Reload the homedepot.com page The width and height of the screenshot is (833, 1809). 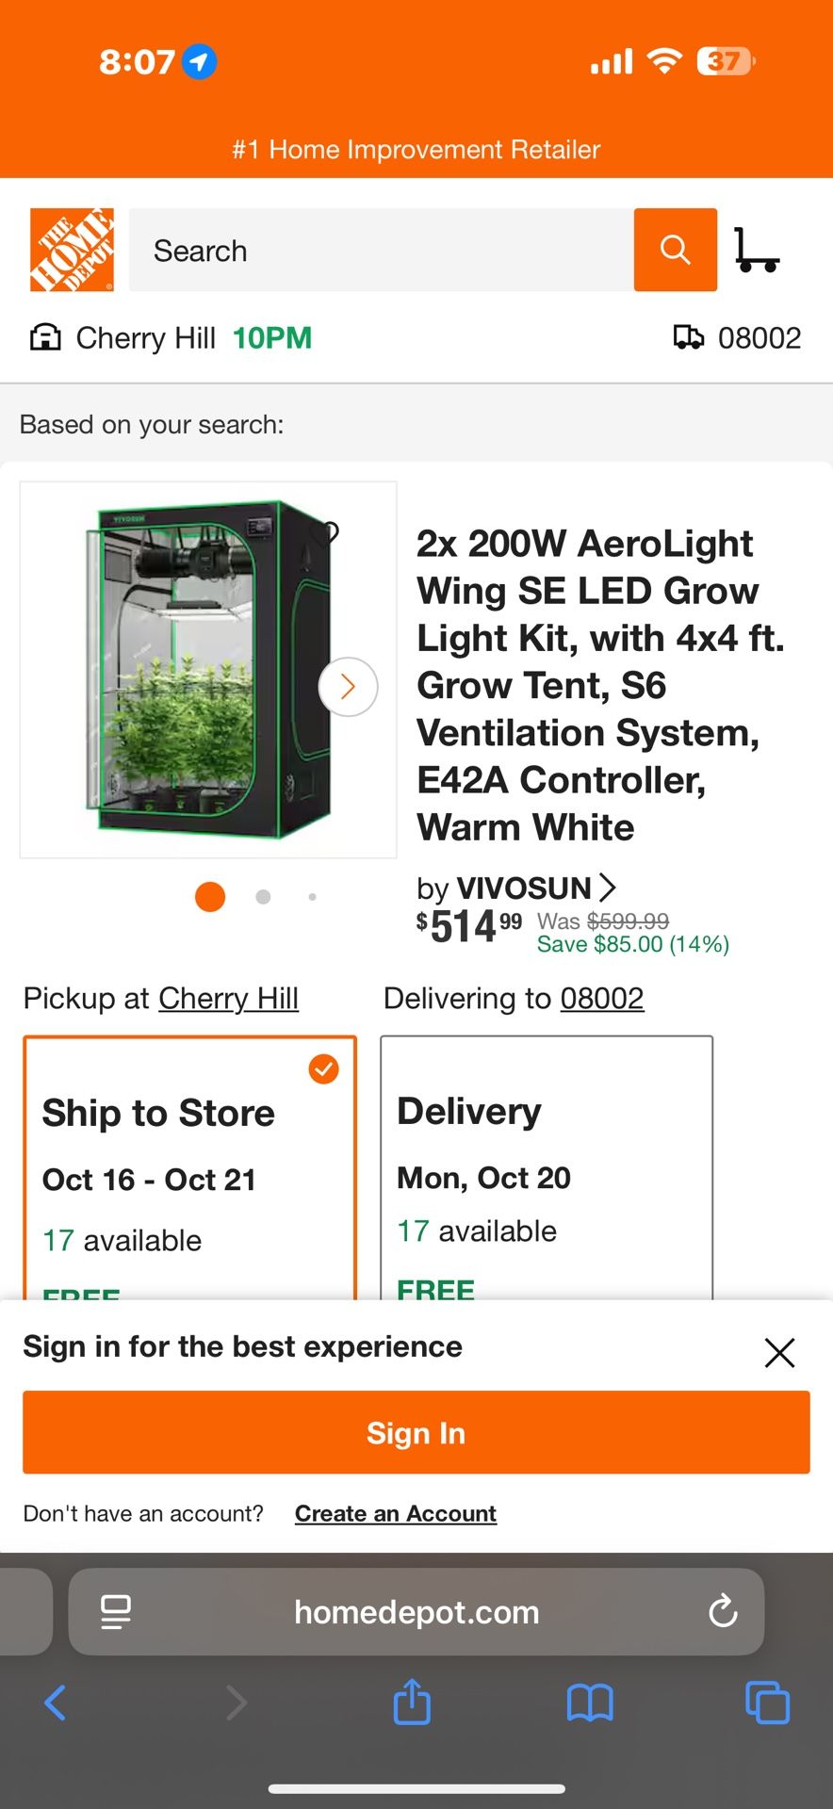pos(723,1611)
